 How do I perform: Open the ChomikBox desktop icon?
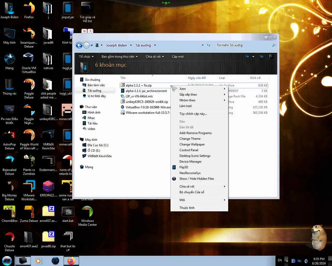pos(10,214)
